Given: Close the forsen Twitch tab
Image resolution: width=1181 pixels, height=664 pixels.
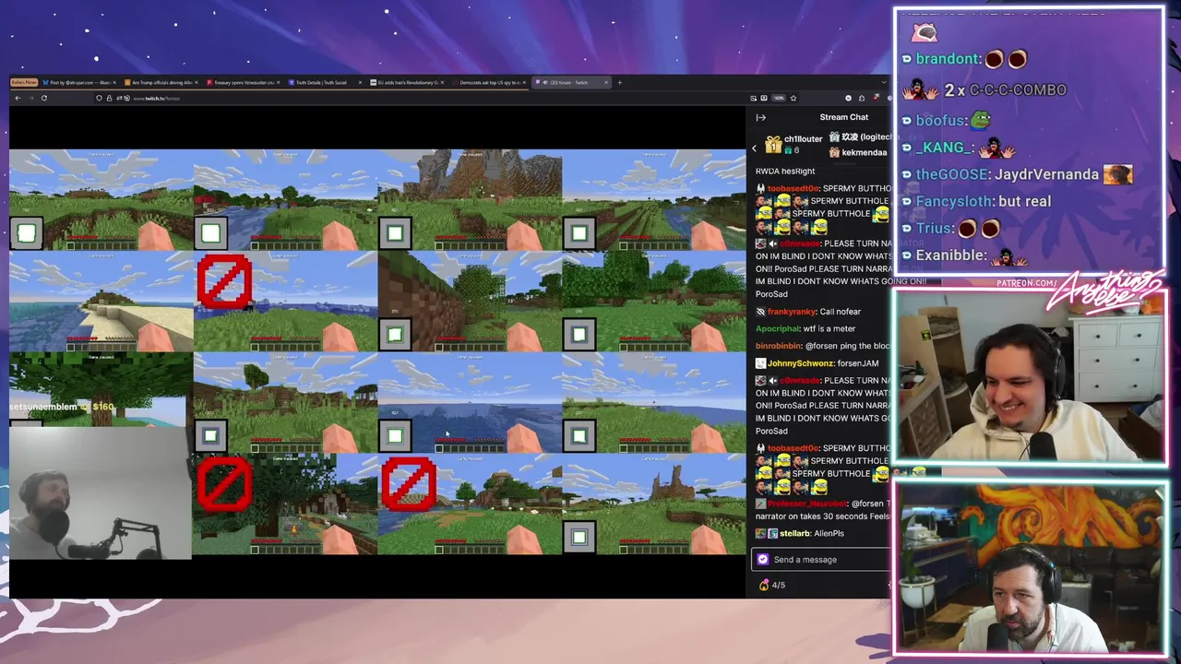Looking at the screenshot, I should click(x=606, y=82).
